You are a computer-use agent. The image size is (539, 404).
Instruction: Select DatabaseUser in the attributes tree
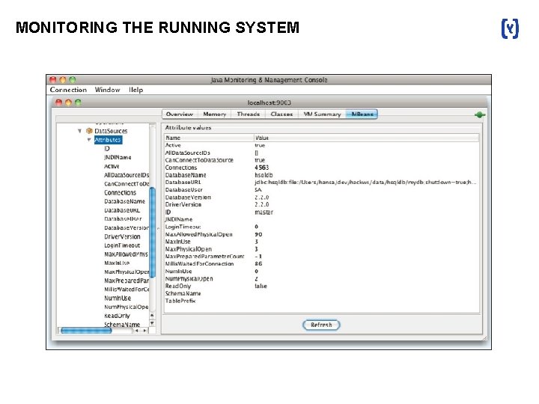coord(123,218)
